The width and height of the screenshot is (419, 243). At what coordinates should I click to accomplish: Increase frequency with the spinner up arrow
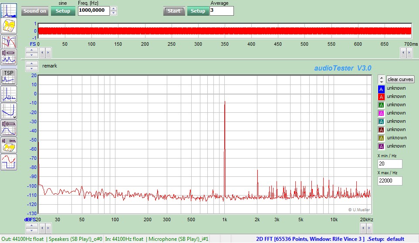(x=114, y=9)
